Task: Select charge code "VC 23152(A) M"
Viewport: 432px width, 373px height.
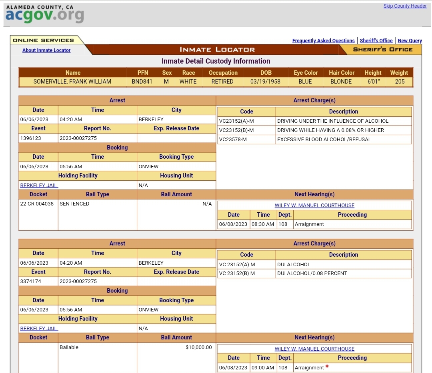Action: coord(237,265)
